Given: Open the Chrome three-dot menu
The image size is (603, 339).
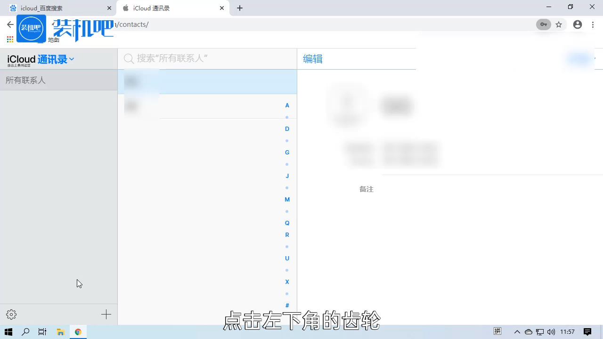Looking at the screenshot, I should pos(593,24).
